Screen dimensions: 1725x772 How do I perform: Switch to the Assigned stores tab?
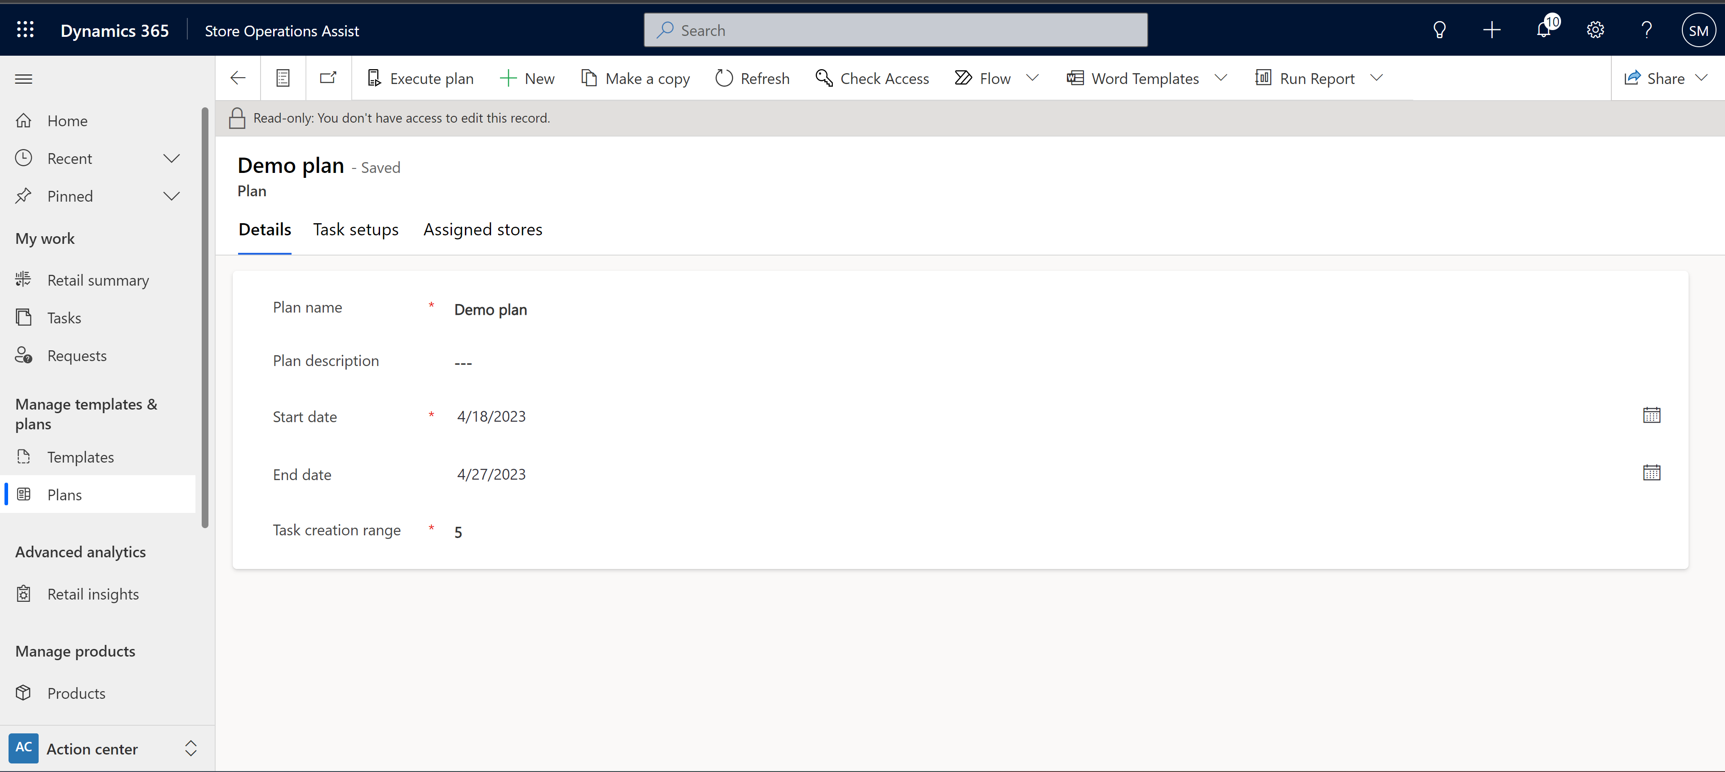pos(483,229)
